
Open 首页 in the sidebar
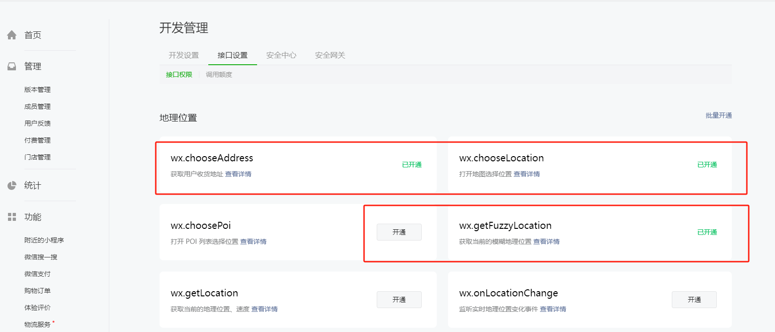[33, 35]
